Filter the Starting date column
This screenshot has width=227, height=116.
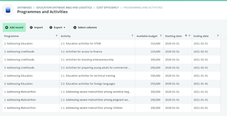point(189,36)
